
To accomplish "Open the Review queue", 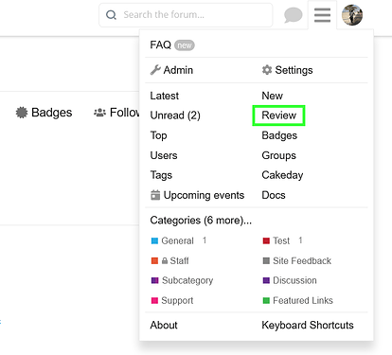I will [278, 115].
